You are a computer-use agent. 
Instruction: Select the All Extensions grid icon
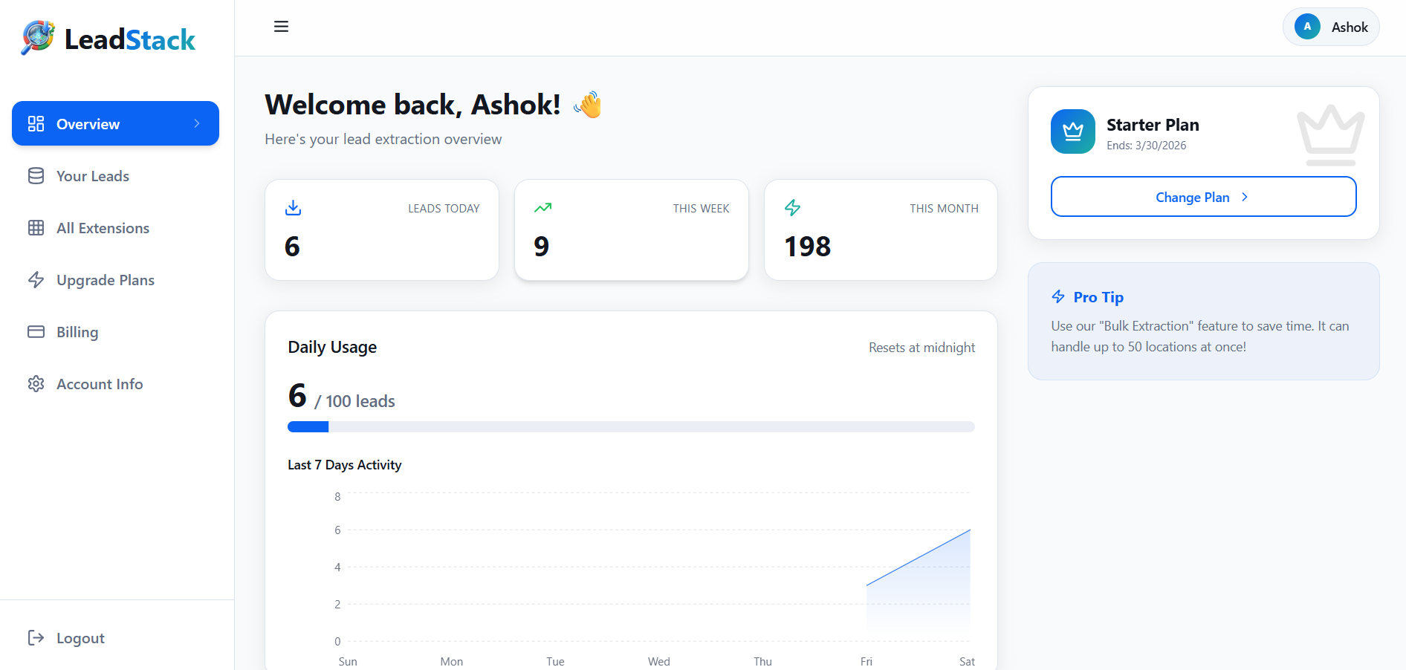pyautogui.click(x=35, y=227)
